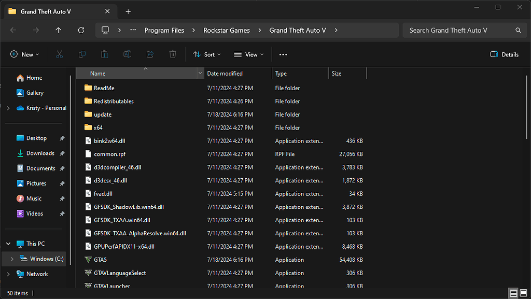Unpin Music using its pin icon
Screen dimensions: 531x299
(x=62, y=198)
